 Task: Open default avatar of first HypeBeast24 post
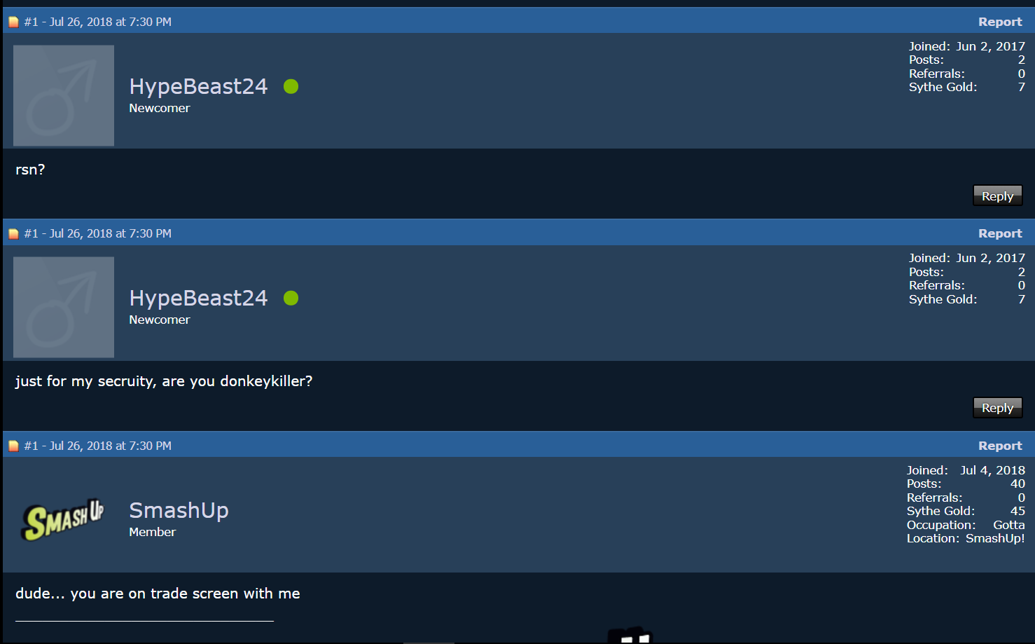pyautogui.click(x=64, y=95)
